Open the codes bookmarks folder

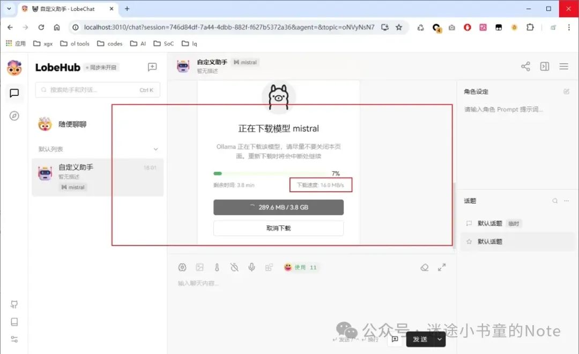point(110,43)
